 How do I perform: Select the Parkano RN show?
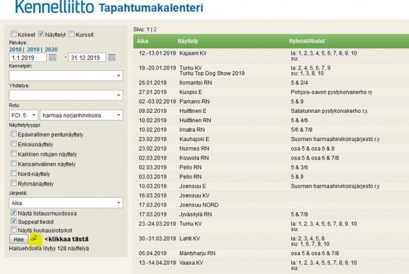coord(195,102)
